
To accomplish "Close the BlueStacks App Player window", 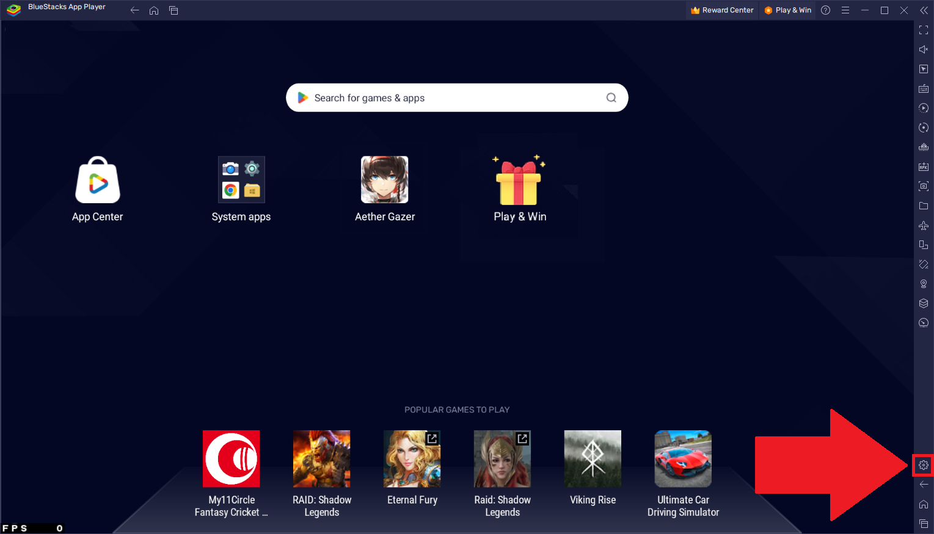I will click(904, 10).
